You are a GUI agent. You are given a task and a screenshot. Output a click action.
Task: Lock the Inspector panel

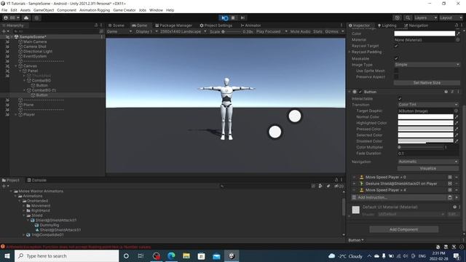click(x=457, y=25)
